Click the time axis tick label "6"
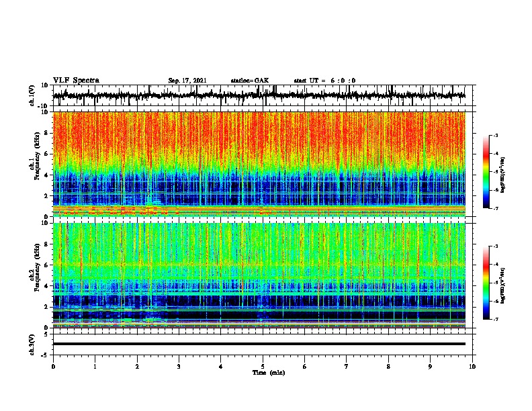Screen dimensions: 532x411 click(305, 367)
